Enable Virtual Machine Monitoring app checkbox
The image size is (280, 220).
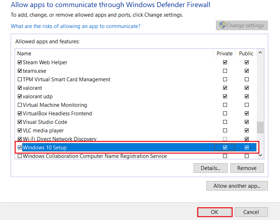coord(20,105)
